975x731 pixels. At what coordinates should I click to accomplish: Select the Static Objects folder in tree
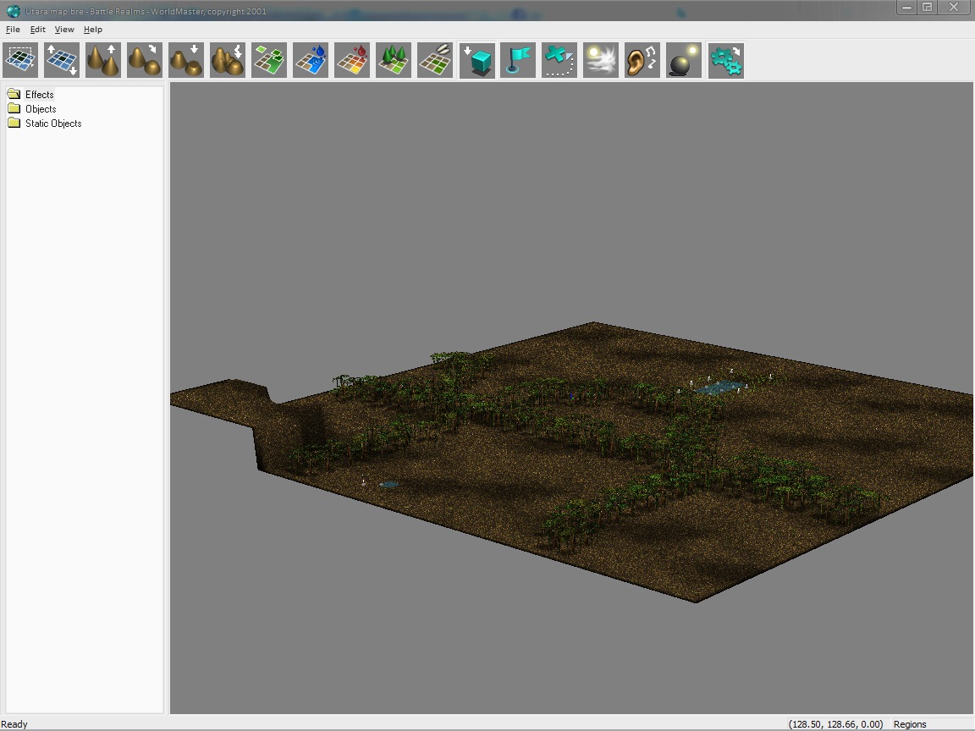[53, 123]
